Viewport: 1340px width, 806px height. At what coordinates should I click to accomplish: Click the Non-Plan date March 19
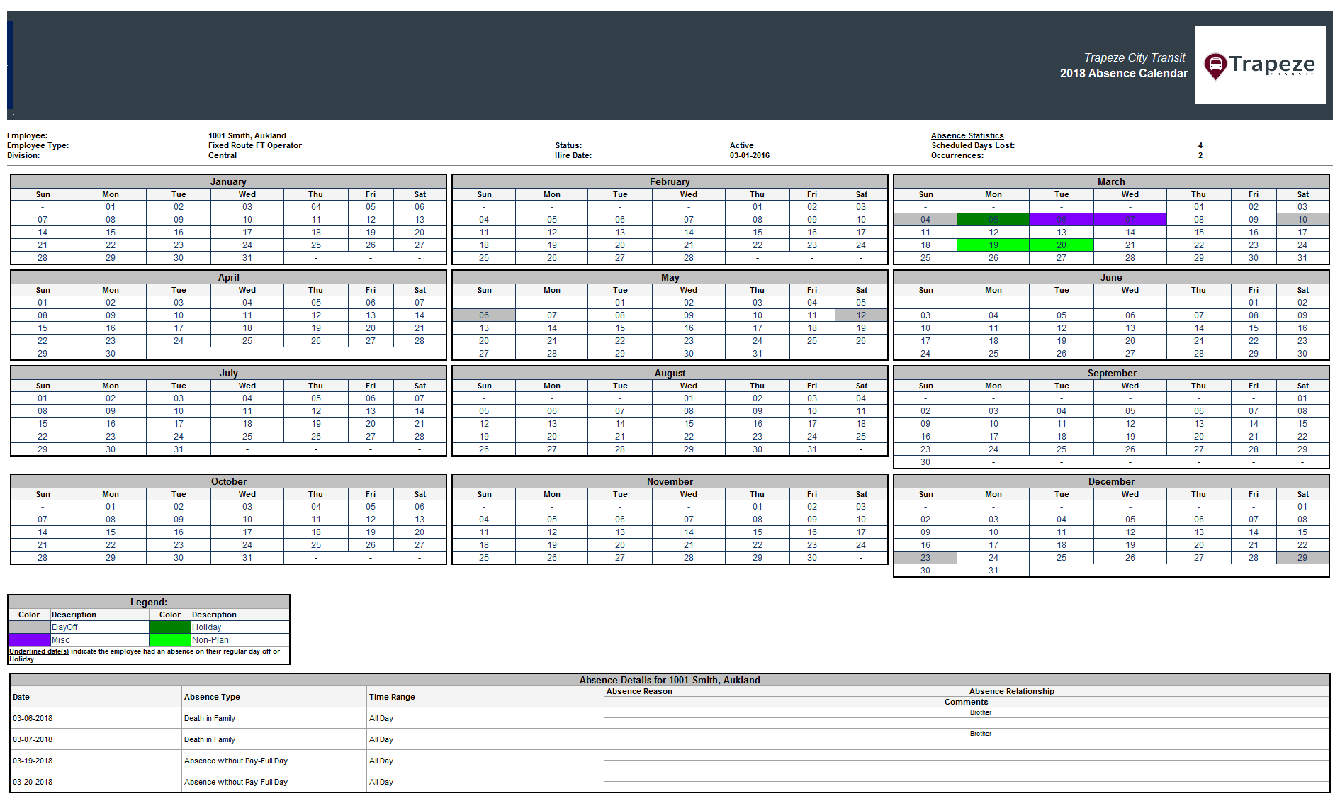993,245
